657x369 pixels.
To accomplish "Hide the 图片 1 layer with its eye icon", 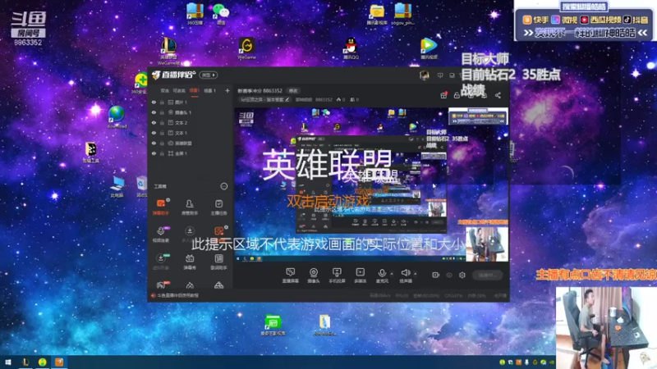I will 154,102.
